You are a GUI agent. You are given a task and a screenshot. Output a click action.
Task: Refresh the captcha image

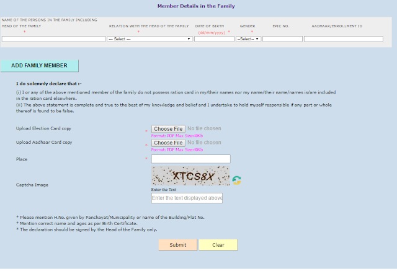[x=237, y=180]
